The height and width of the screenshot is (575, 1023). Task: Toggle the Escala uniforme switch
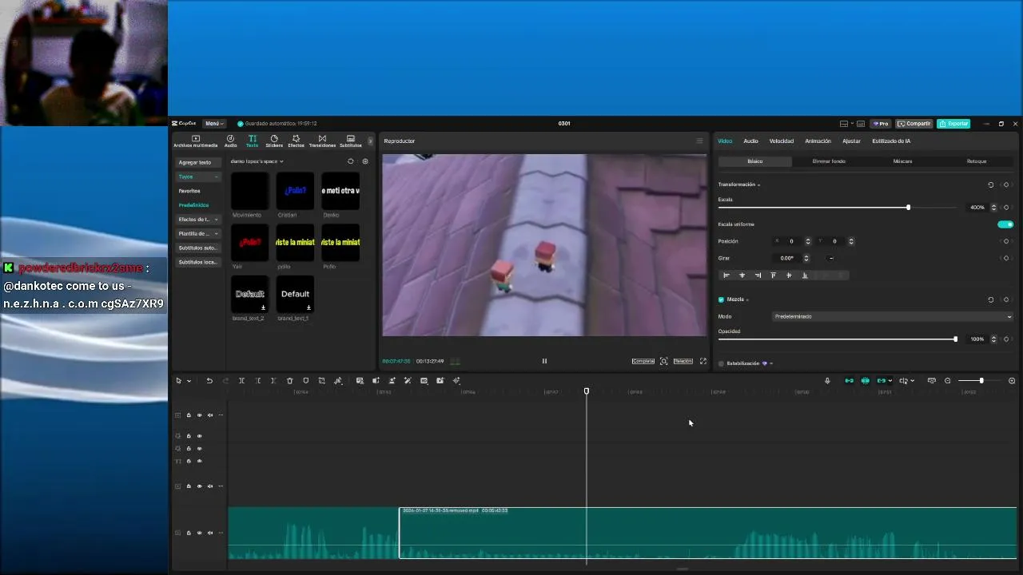pos(1005,224)
